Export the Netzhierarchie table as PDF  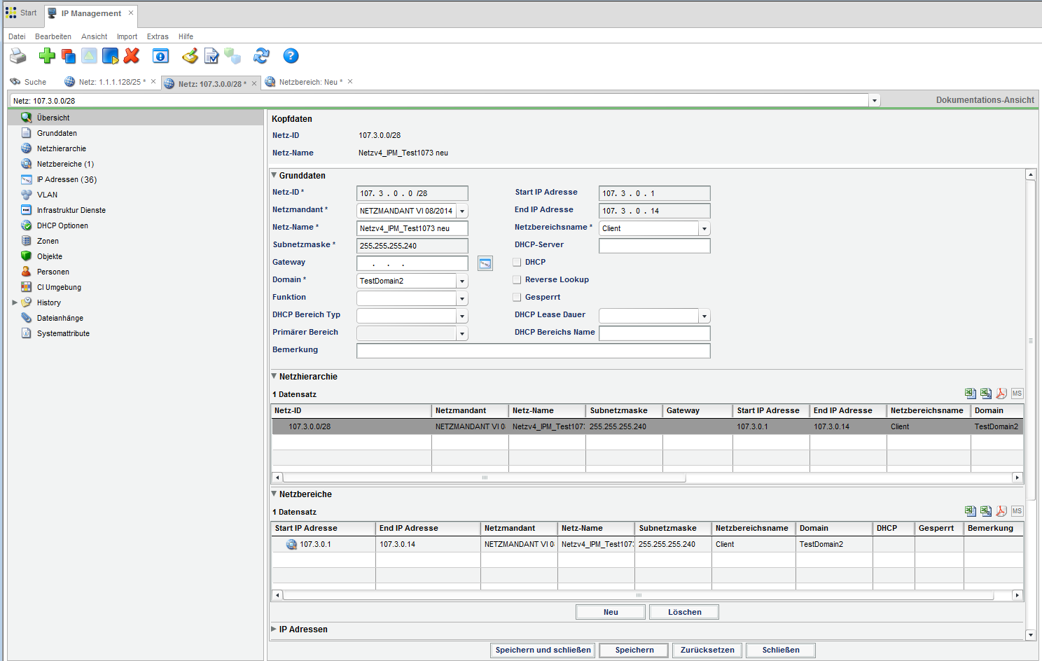(1001, 394)
